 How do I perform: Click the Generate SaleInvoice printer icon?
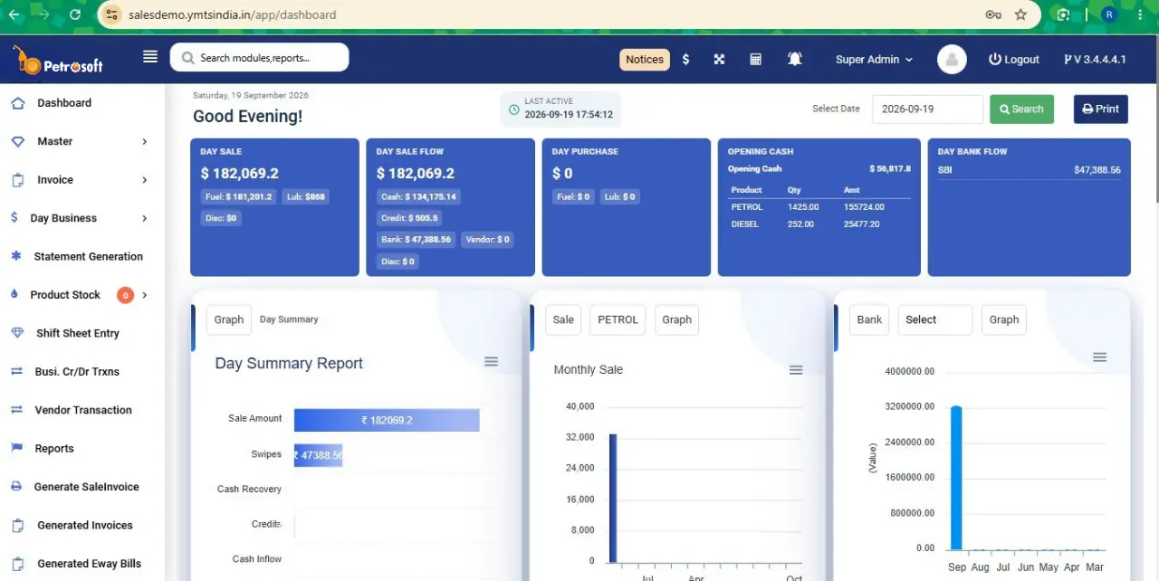[x=16, y=487]
